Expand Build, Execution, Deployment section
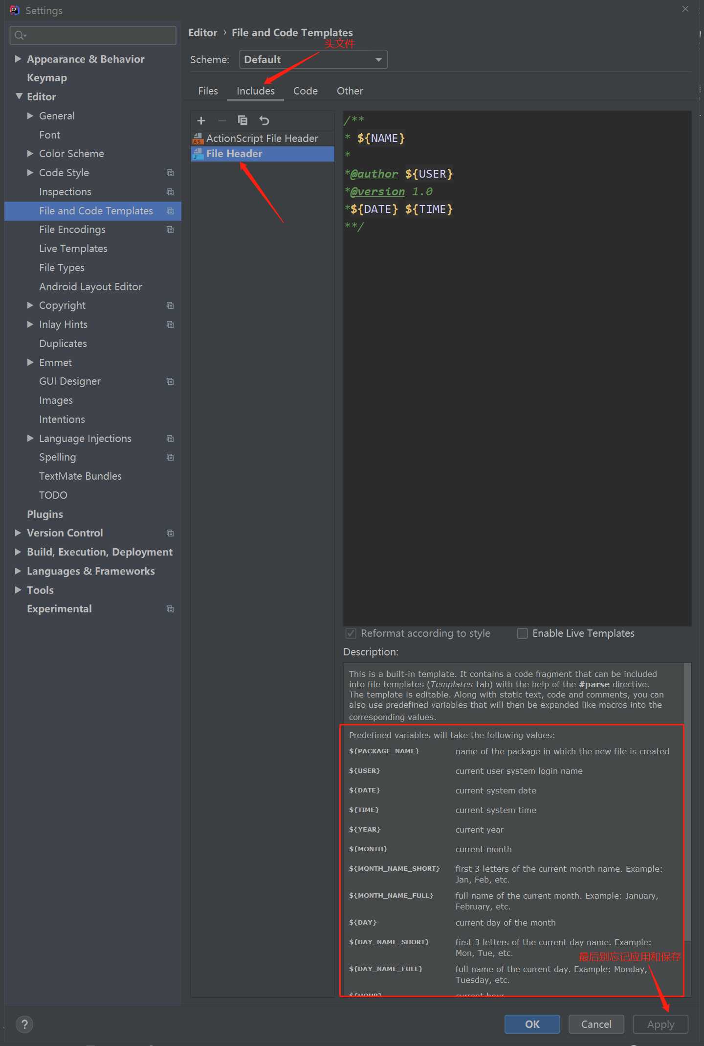704x1046 pixels. (18, 552)
